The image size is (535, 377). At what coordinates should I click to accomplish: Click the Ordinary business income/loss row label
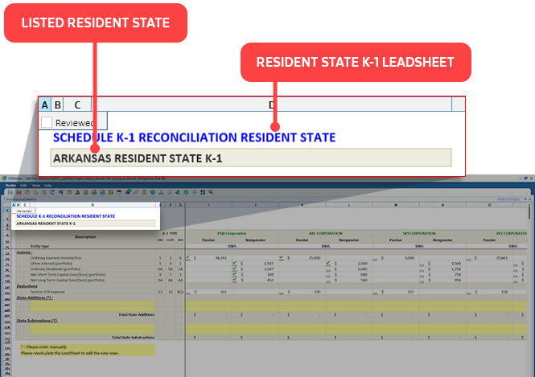tap(56, 258)
